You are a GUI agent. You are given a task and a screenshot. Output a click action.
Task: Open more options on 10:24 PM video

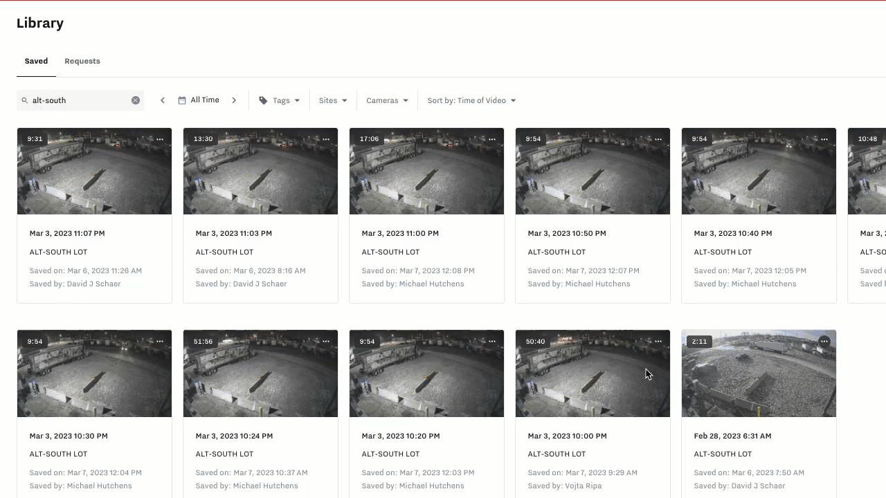(326, 341)
